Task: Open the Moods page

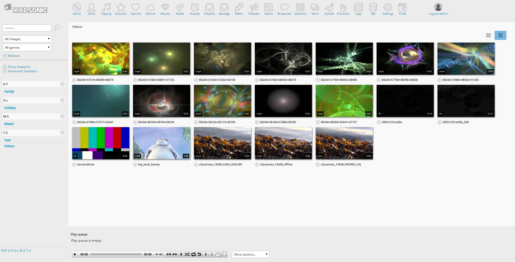Action: point(165,9)
